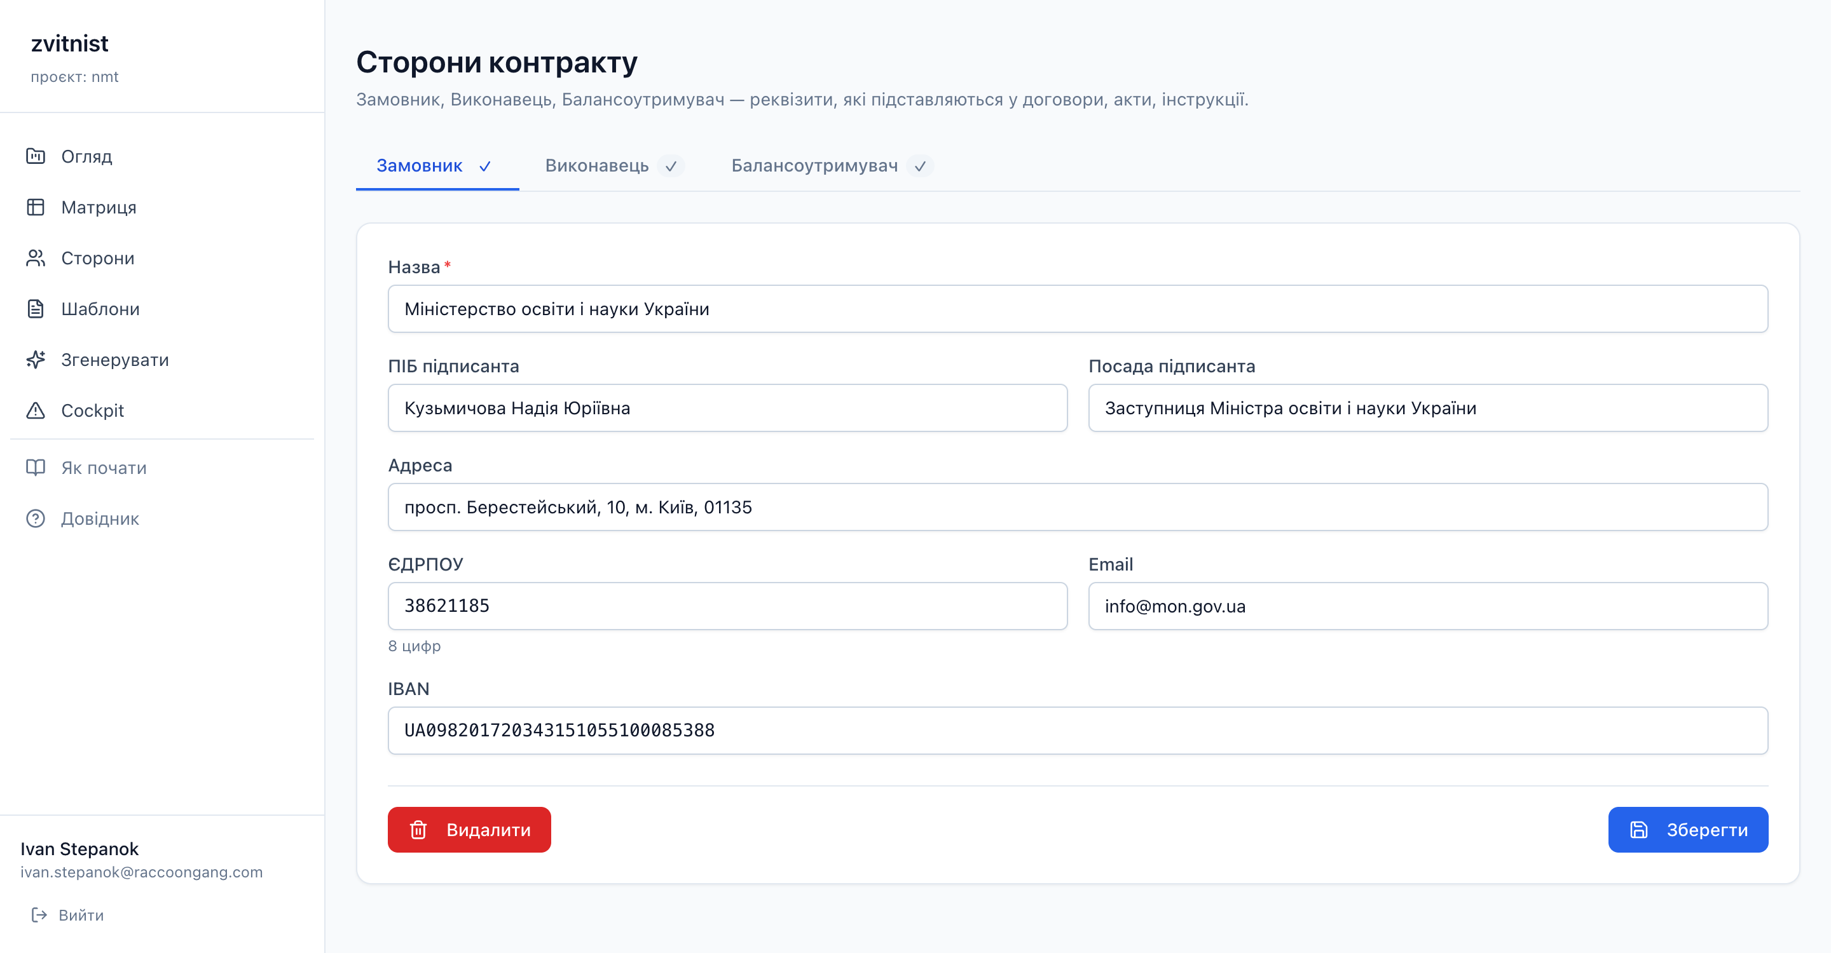Select the Матриця table icon
This screenshot has width=1831, height=953.
[x=36, y=207]
